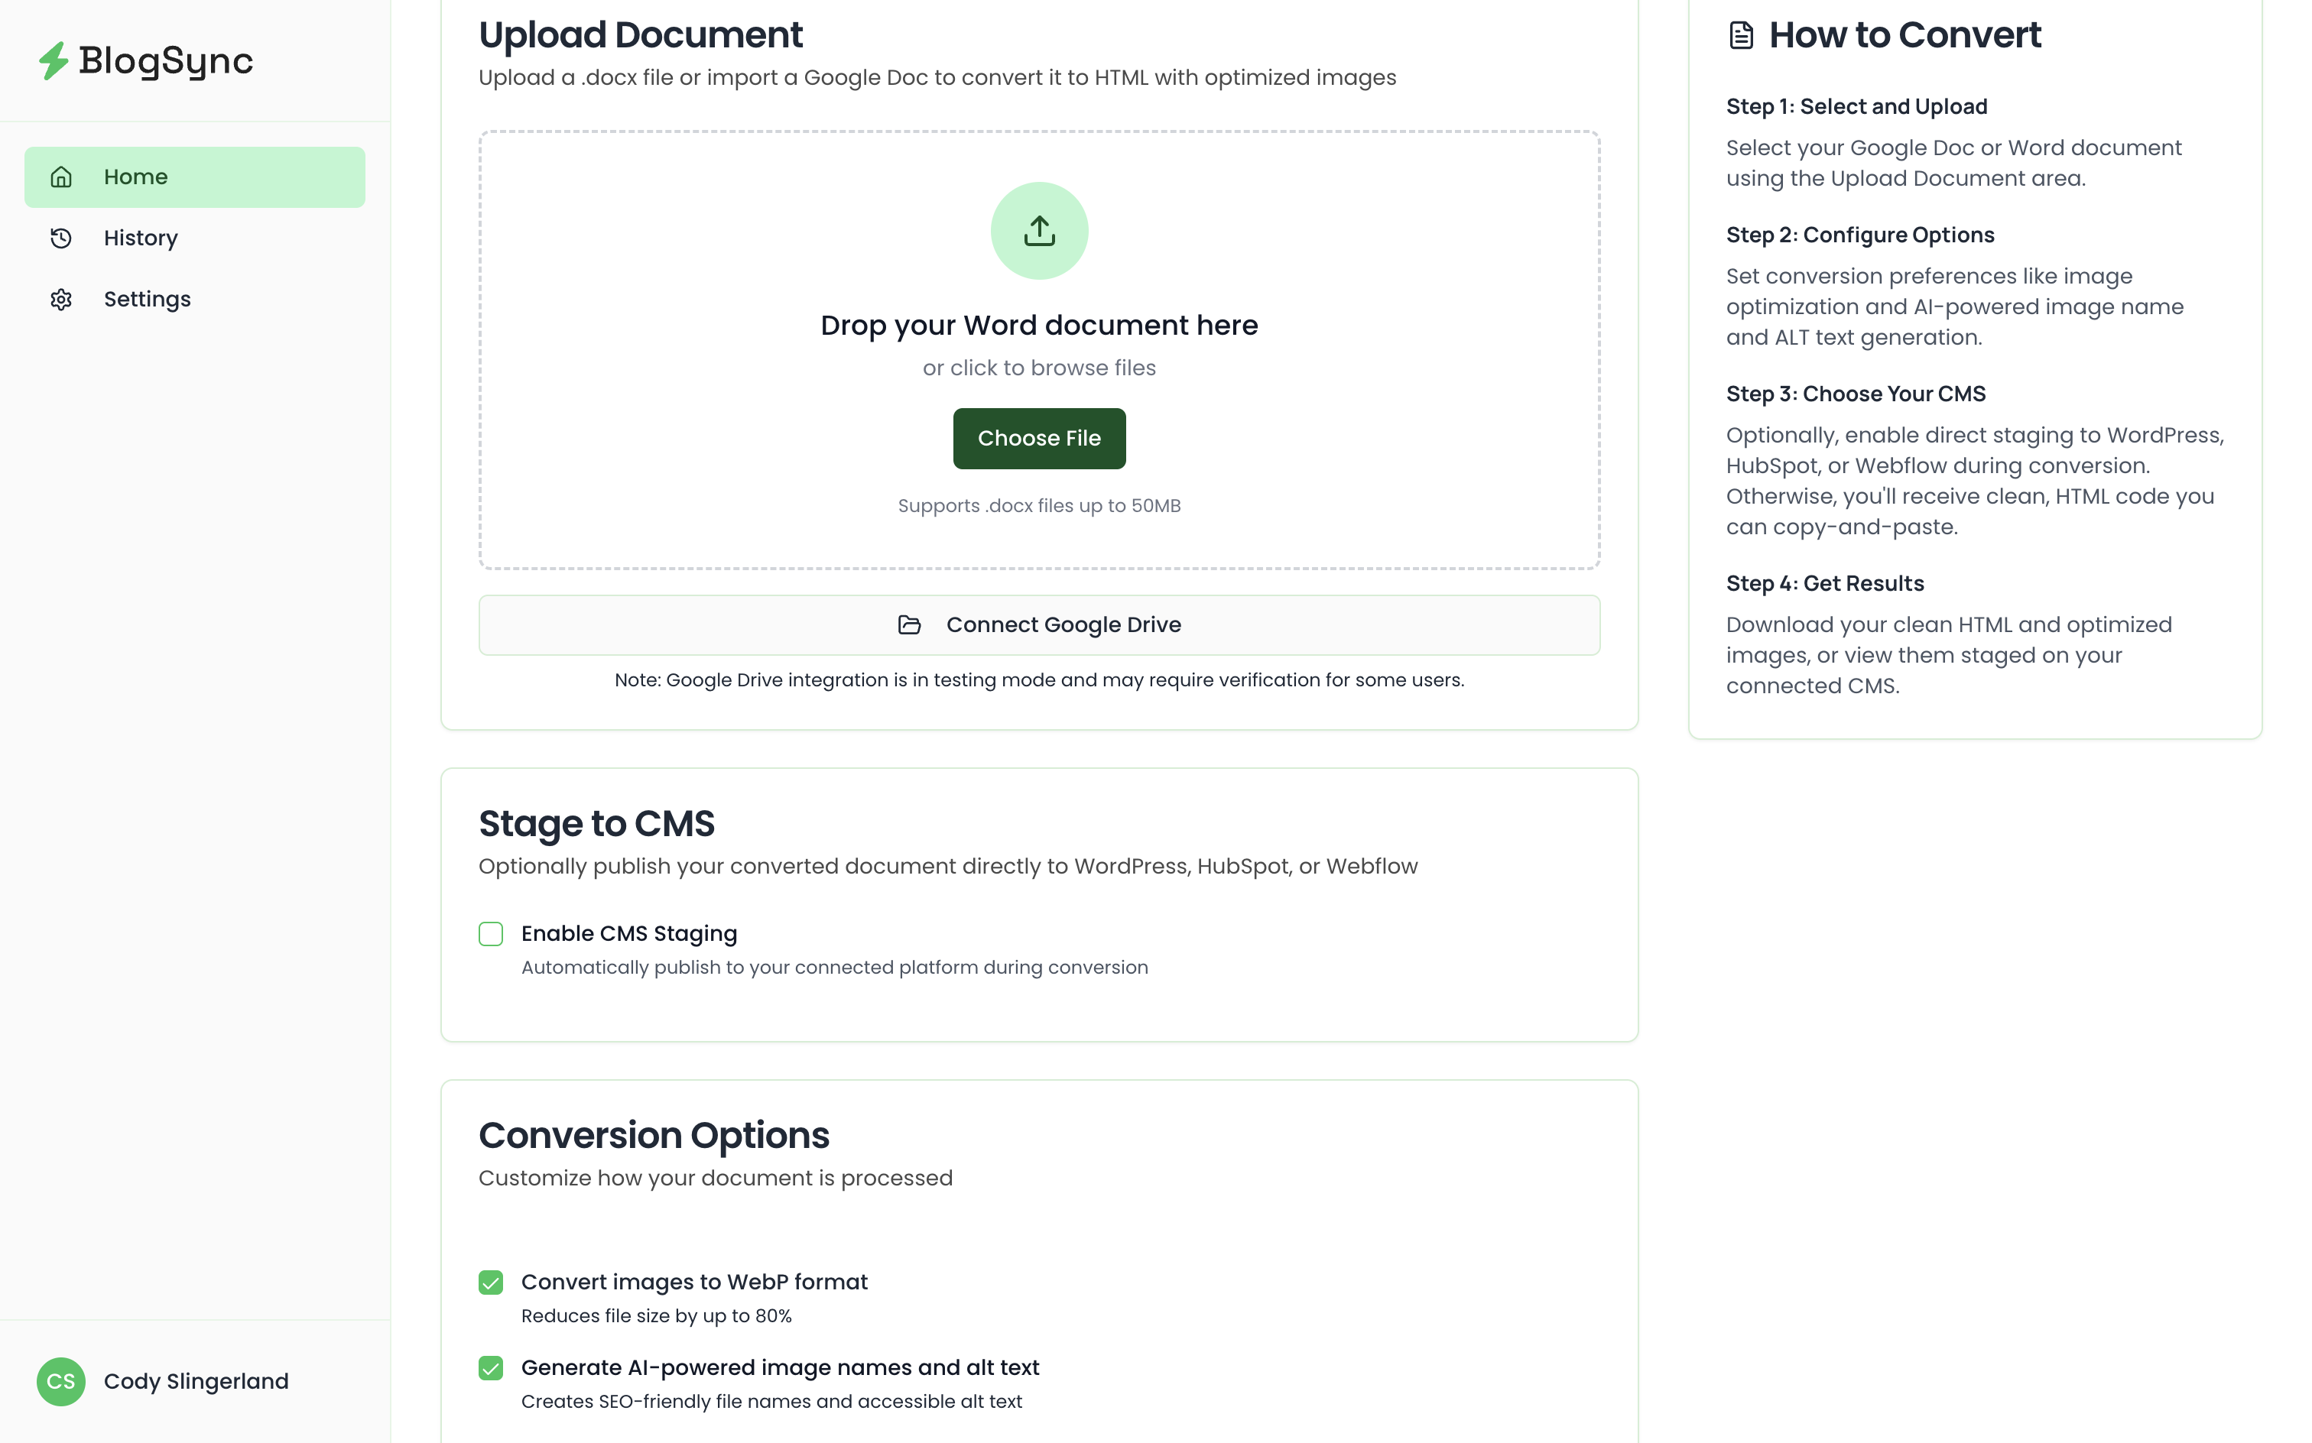The image size is (2312, 1443).
Task: Click the green upload arrow circle icon
Action: 1038,231
